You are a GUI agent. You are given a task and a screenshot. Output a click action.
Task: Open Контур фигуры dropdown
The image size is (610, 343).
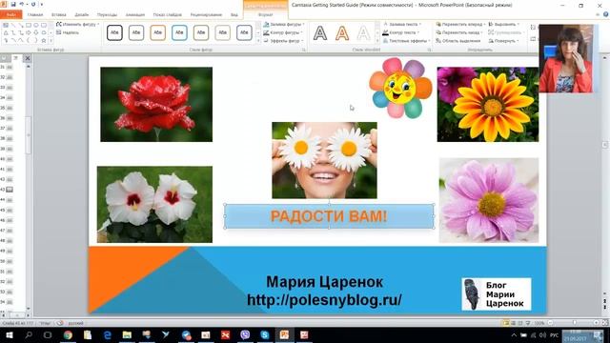283,32
